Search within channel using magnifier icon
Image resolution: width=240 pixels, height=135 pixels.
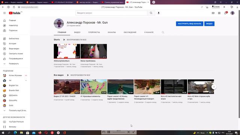click(163, 32)
